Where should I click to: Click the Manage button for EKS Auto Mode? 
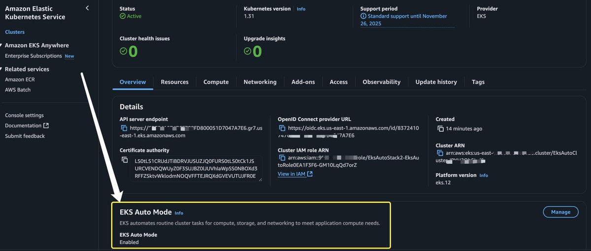pyautogui.click(x=560, y=212)
